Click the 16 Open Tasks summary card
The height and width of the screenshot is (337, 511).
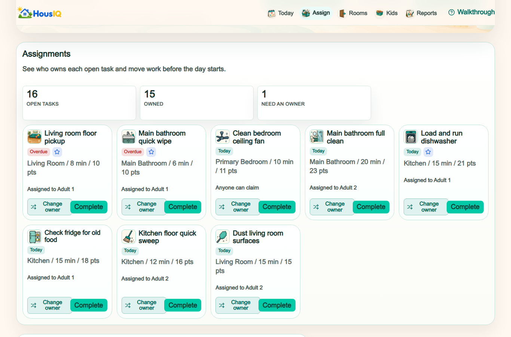(79, 103)
